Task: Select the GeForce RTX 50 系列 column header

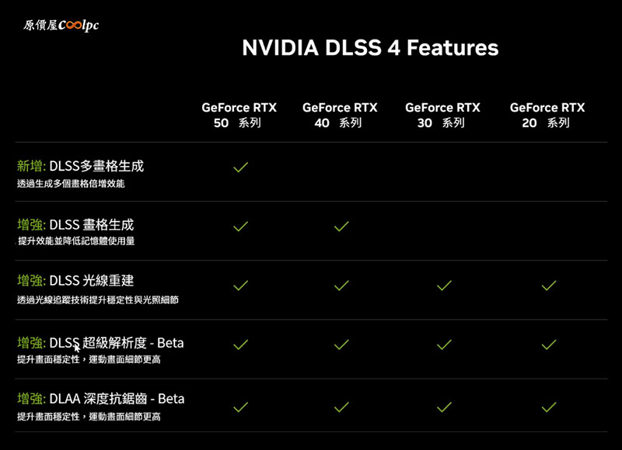Action: (x=239, y=115)
